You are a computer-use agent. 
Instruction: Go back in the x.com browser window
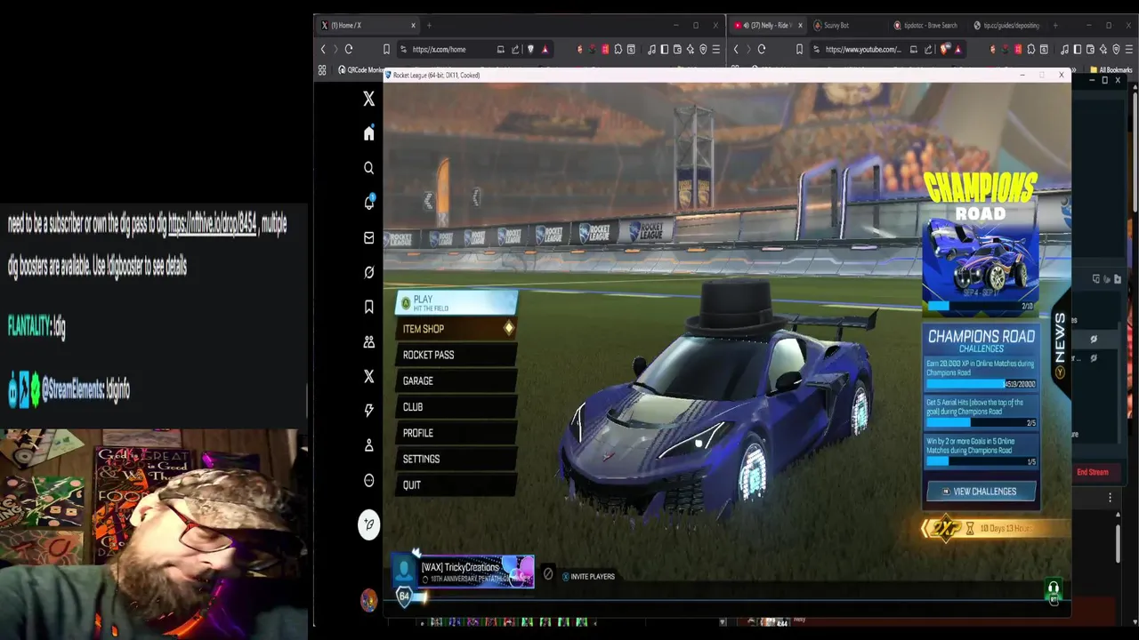(x=323, y=49)
